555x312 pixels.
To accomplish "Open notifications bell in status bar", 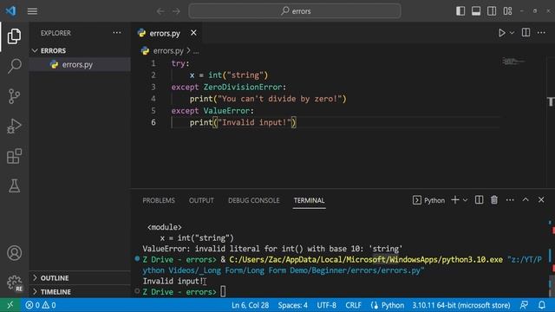I will pos(541,305).
